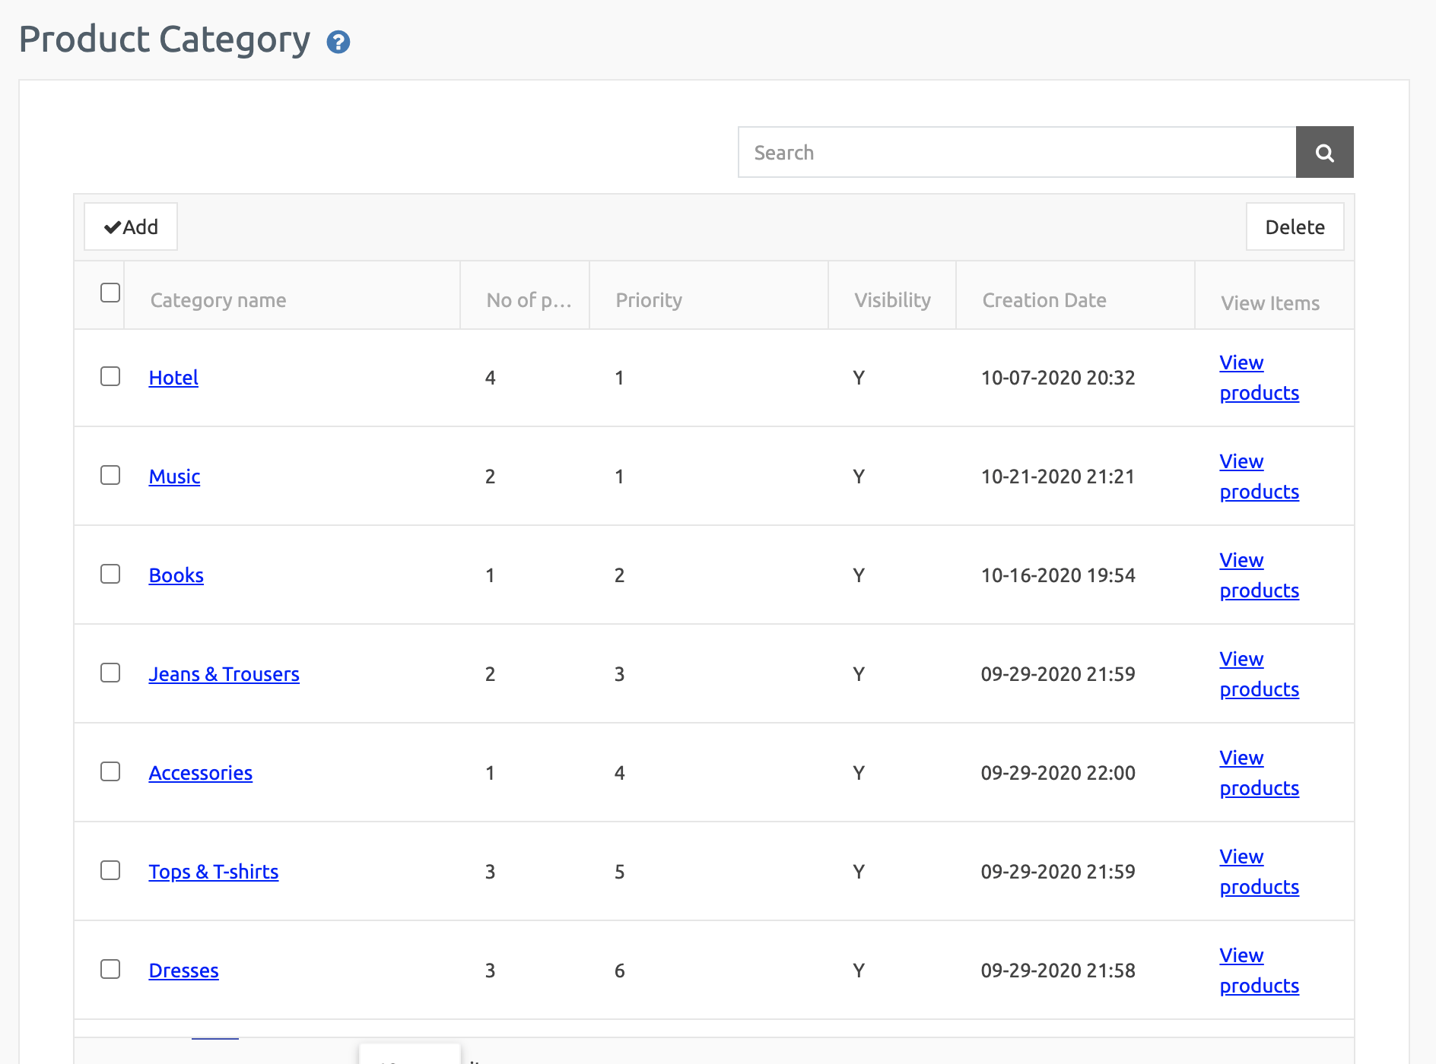View products for Books category
Viewport: 1436px width, 1064px height.
point(1259,576)
